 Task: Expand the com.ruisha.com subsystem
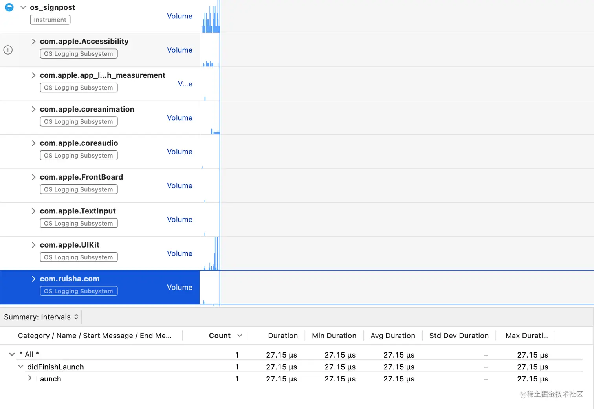coord(33,279)
